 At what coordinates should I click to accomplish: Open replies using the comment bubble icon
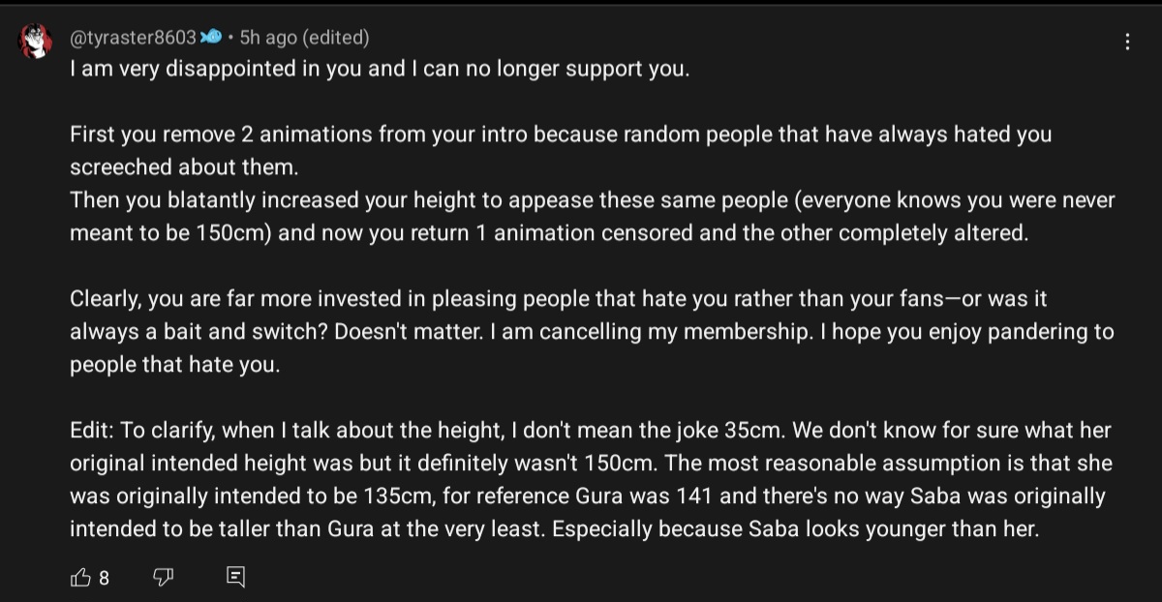coord(235,578)
